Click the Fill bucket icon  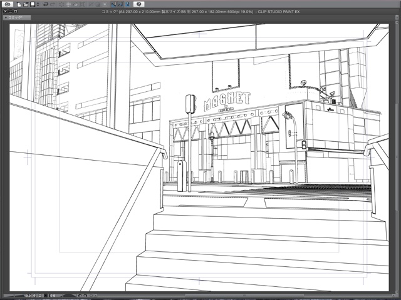click(x=75, y=4)
